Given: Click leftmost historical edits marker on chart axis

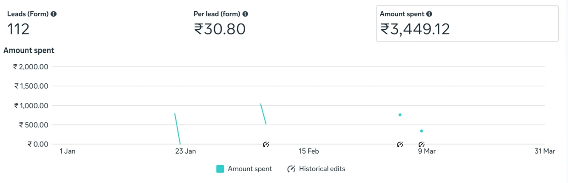Looking at the screenshot, I should click(x=266, y=145).
